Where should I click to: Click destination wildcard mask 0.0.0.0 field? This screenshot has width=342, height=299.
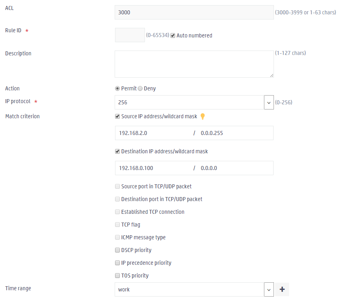point(236,168)
